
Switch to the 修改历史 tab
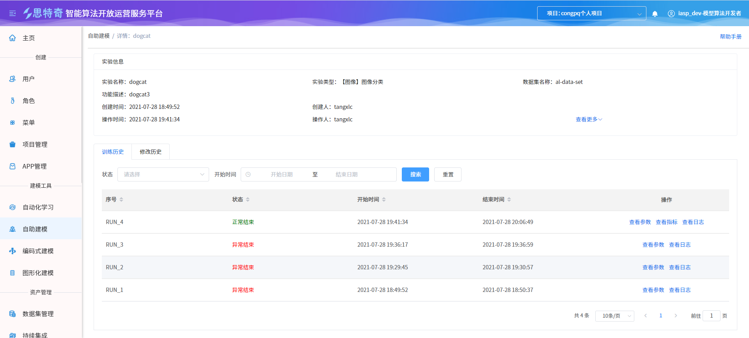pos(151,152)
